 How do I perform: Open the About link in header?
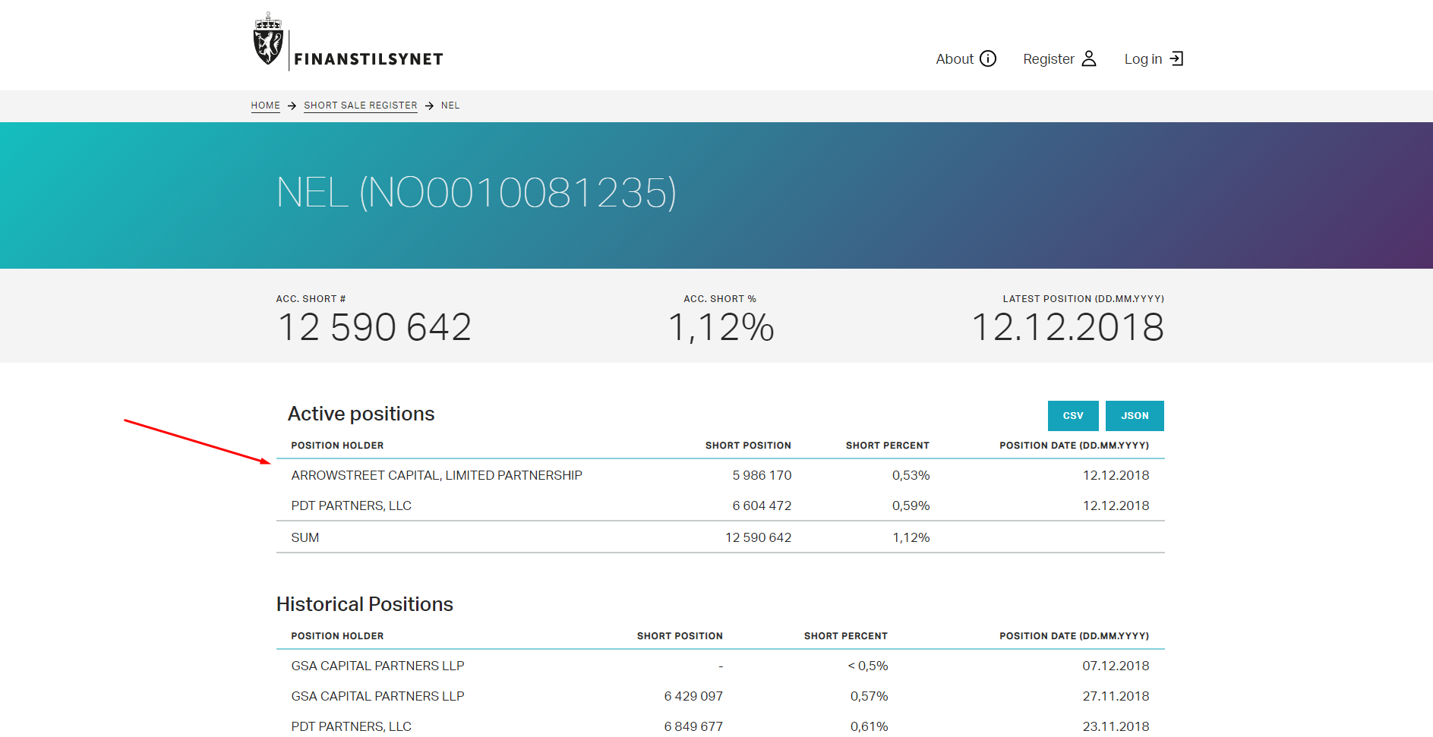[966, 58]
